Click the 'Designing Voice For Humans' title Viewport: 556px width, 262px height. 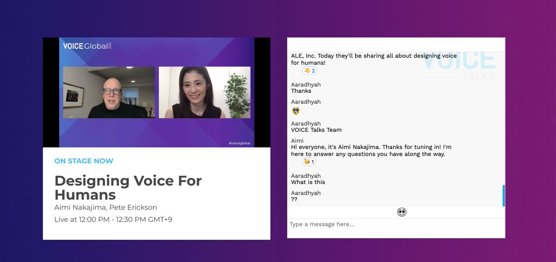[x=128, y=187]
